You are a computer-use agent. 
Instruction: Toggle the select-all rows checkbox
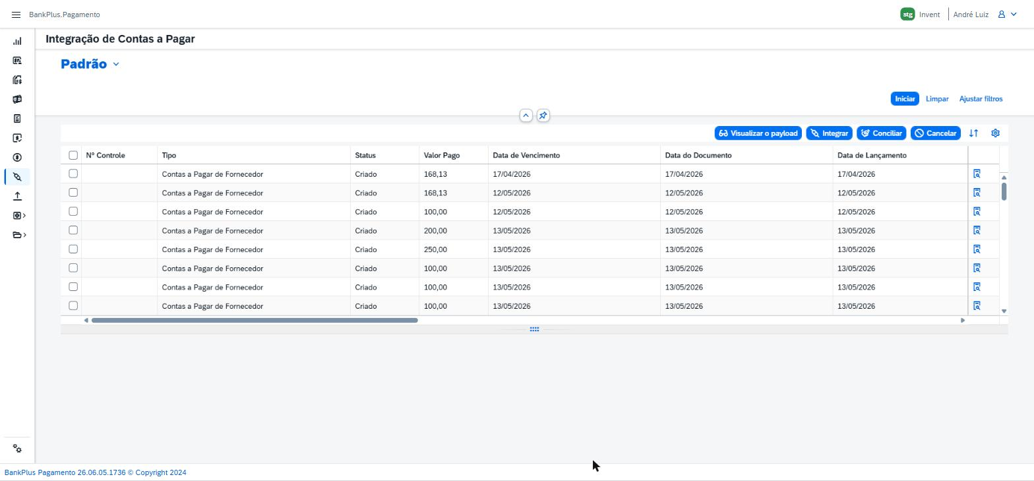pos(73,155)
